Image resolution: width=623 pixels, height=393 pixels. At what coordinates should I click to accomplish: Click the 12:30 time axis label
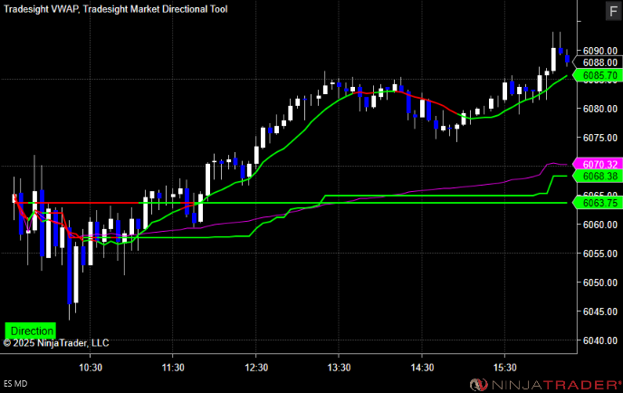(256, 368)
